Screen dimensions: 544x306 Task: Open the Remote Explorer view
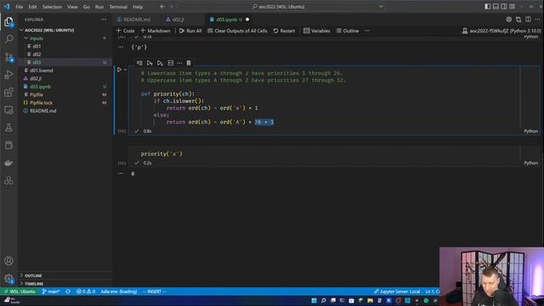pos(8,110)
